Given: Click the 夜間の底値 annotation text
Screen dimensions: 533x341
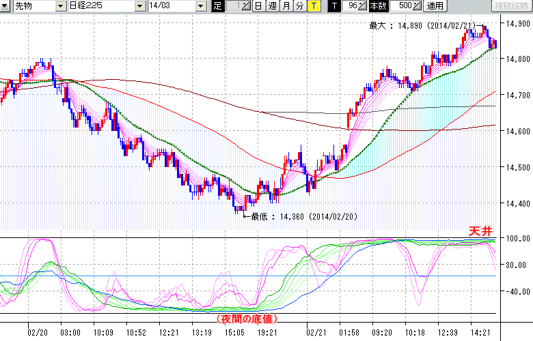Looking at the screenshot, I should (246, 318).
